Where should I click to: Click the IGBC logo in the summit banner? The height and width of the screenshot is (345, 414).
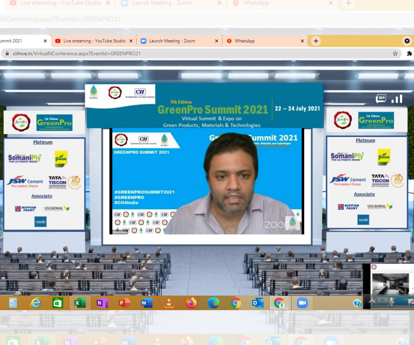click(93, 92)
